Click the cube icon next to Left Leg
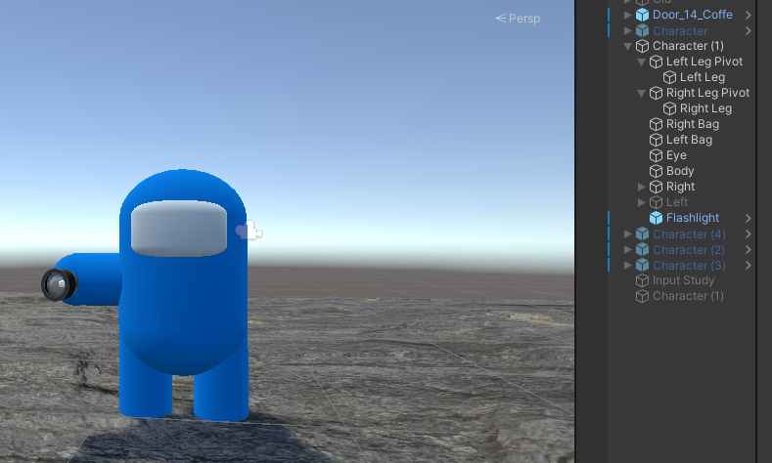This screenshot has height=463, width=772. (669, 77)
